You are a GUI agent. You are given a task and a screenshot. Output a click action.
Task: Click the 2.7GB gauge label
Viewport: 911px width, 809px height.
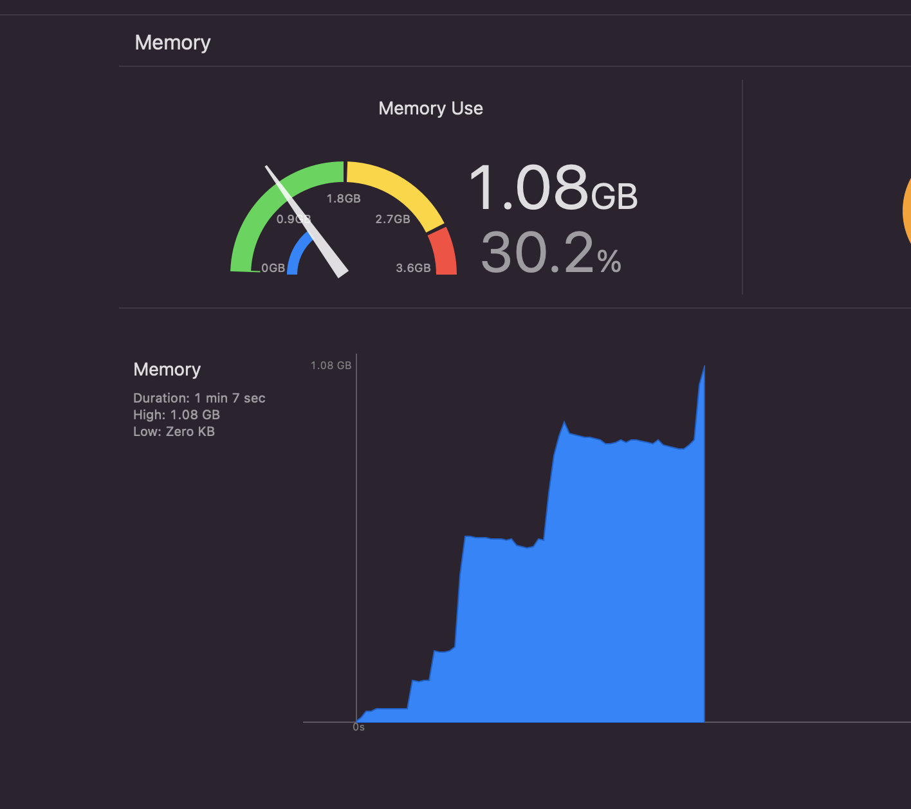[x=392, y=219]
